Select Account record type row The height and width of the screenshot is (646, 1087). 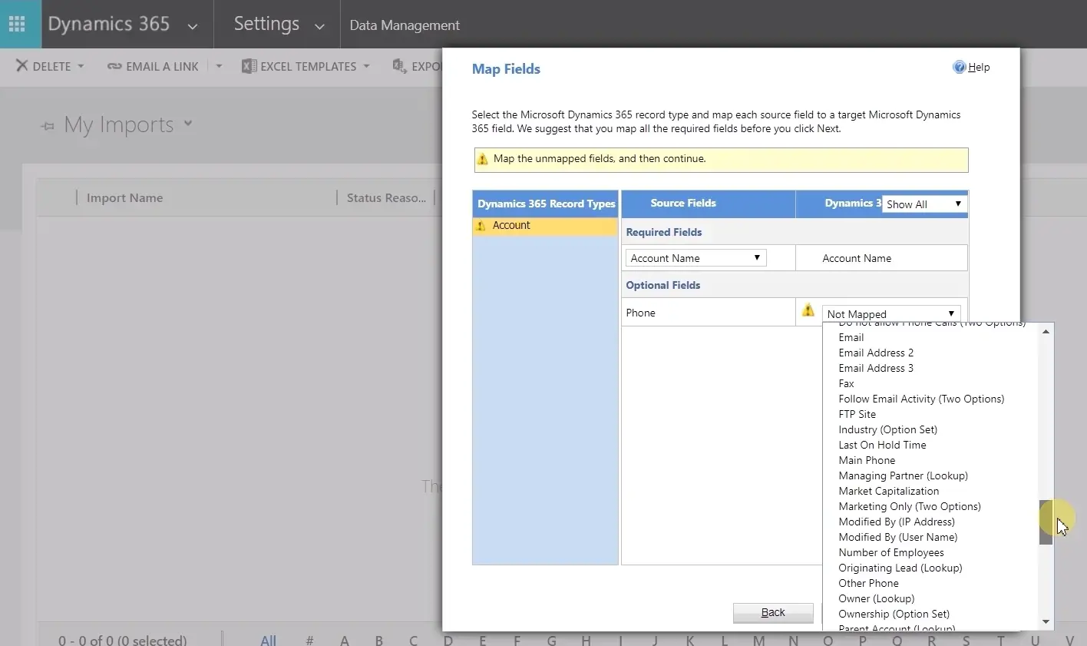click(x=545, y=226)
